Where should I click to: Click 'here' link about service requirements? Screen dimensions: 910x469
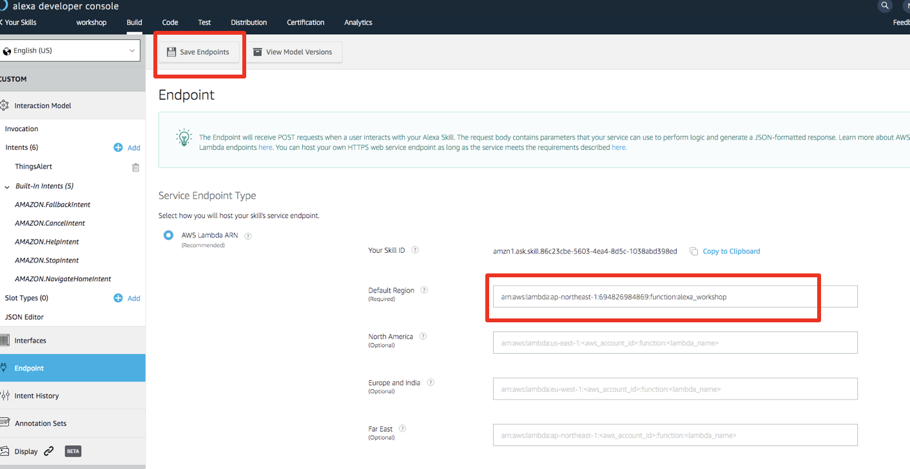click(619, 147)
